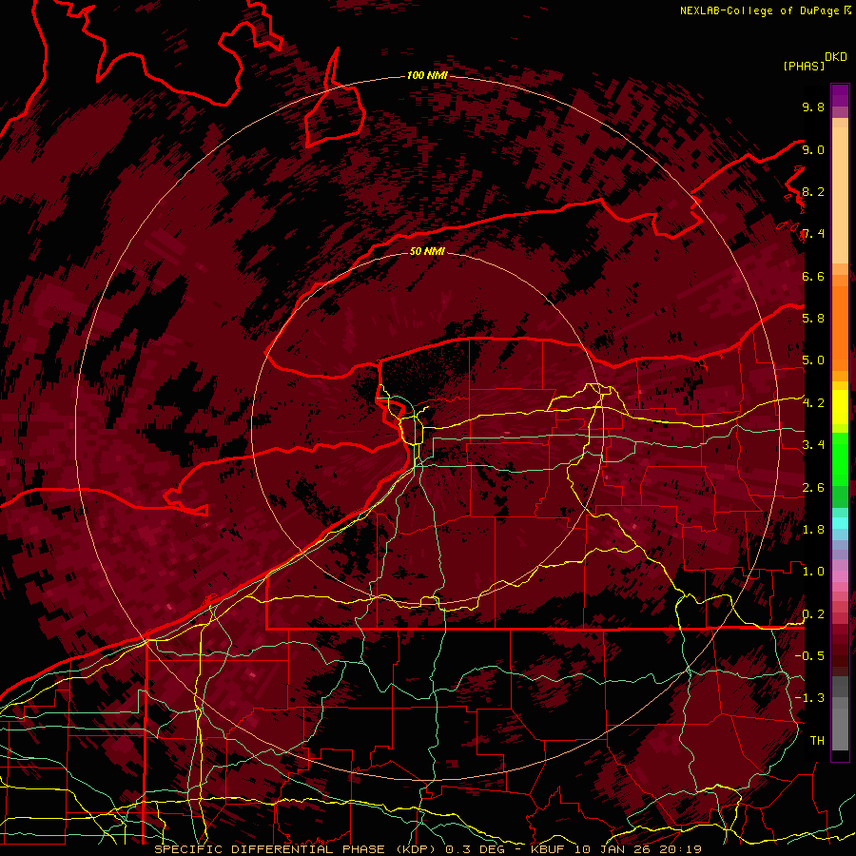Image resolution: width=856 pixels, height=856 pixels.
Task: Click the 1.8 legend value
Action: click(813, 529)
